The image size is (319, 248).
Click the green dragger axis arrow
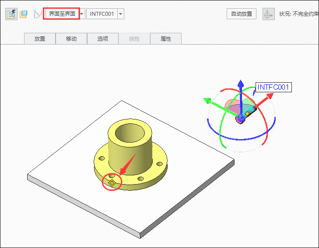click(x=208, y=101)
